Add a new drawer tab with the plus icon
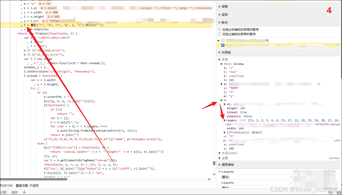Viewport: 342px width, 195px height. 24,192
